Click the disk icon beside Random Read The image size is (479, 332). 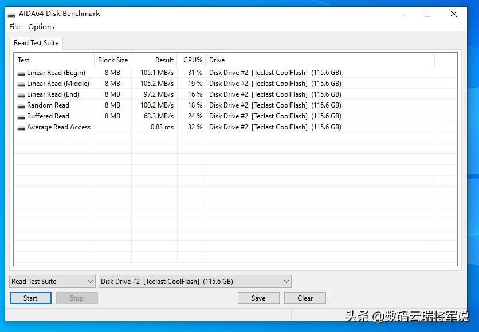21,105
